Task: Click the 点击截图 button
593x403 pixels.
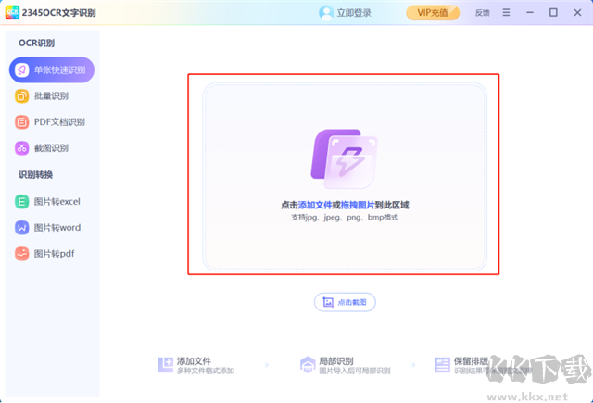Action: [x=345, y=302]
